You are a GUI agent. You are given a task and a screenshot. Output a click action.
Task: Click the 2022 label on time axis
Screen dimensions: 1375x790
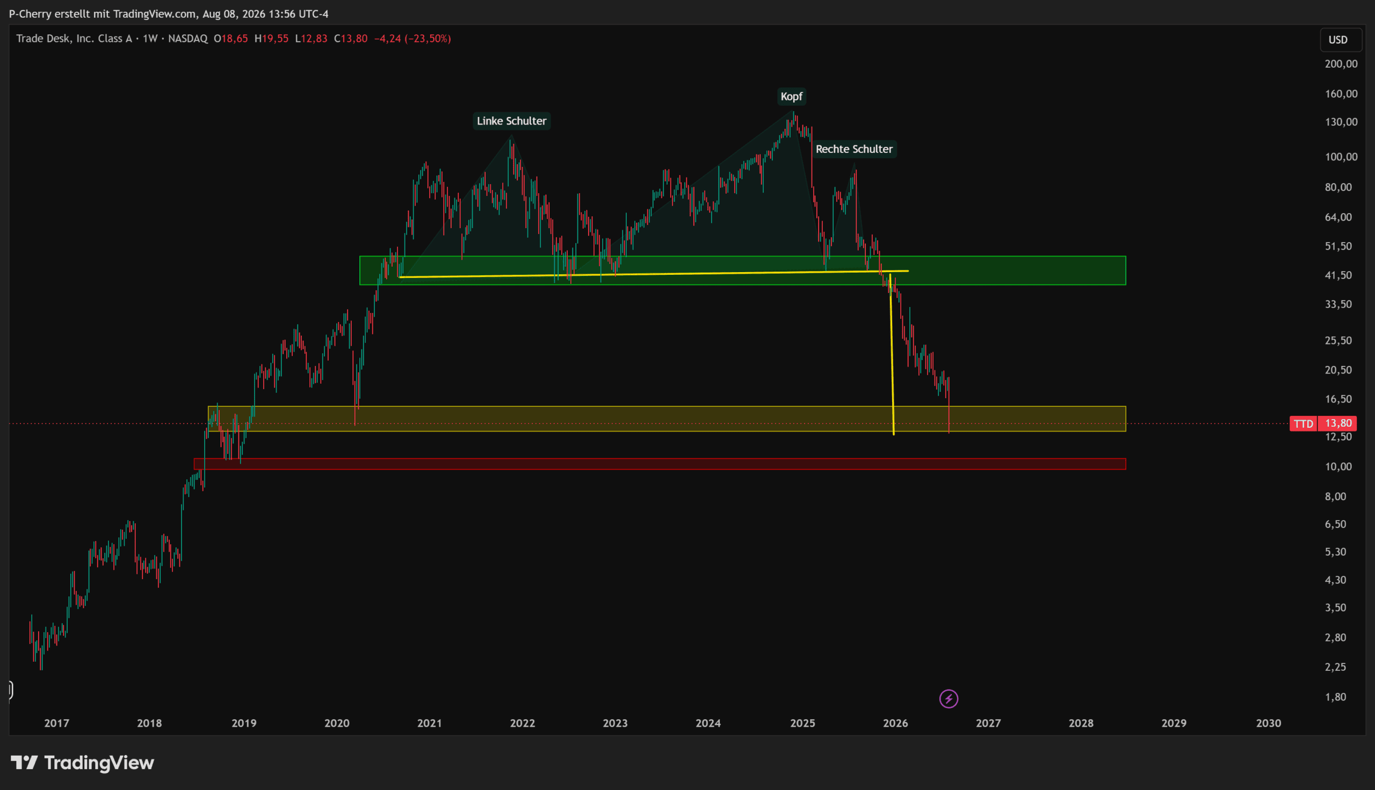pos(522,723)
